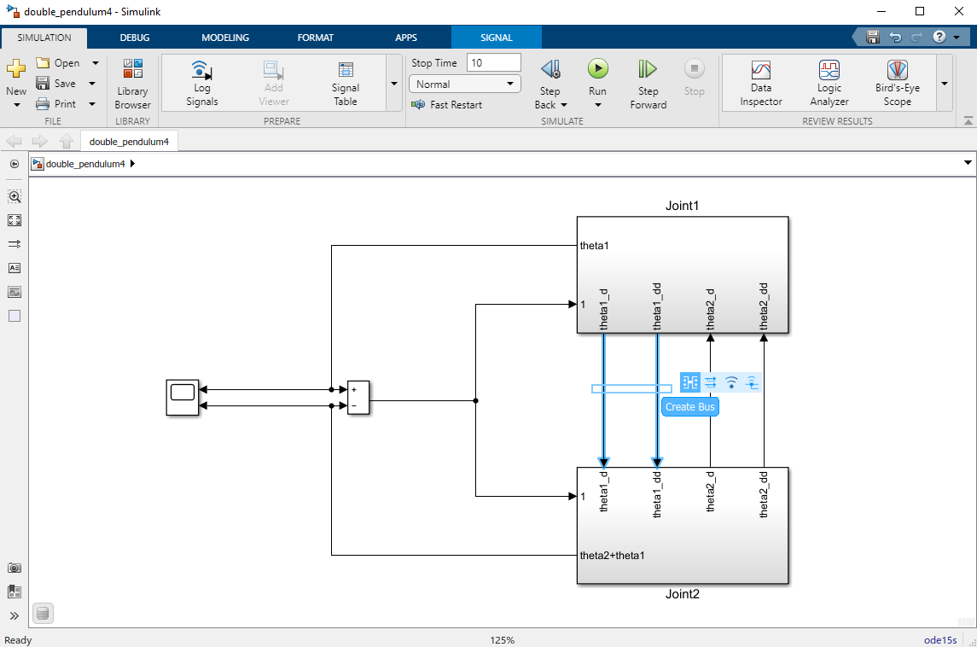Select the Joint1 subsystem block
The image size is (977, 647).
[x=683, y=275]
